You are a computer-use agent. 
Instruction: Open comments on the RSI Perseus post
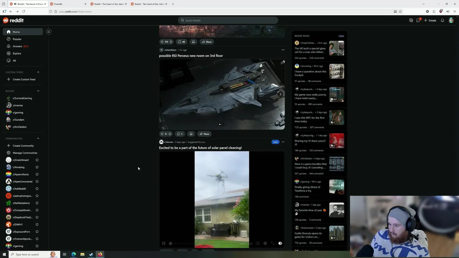[x=180, y=134]
